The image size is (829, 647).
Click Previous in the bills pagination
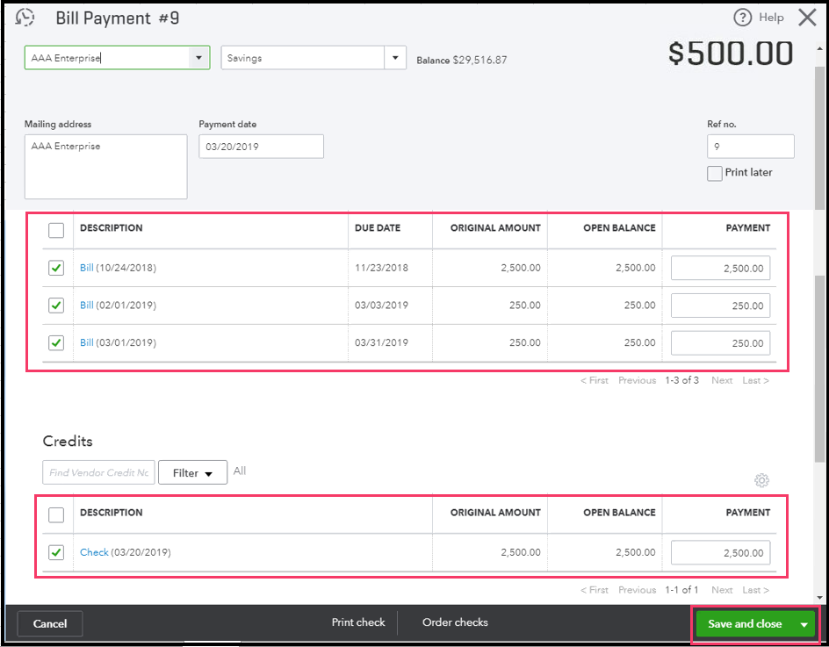[637, 380]
